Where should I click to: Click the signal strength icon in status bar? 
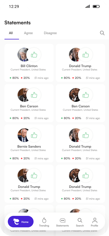87,6
